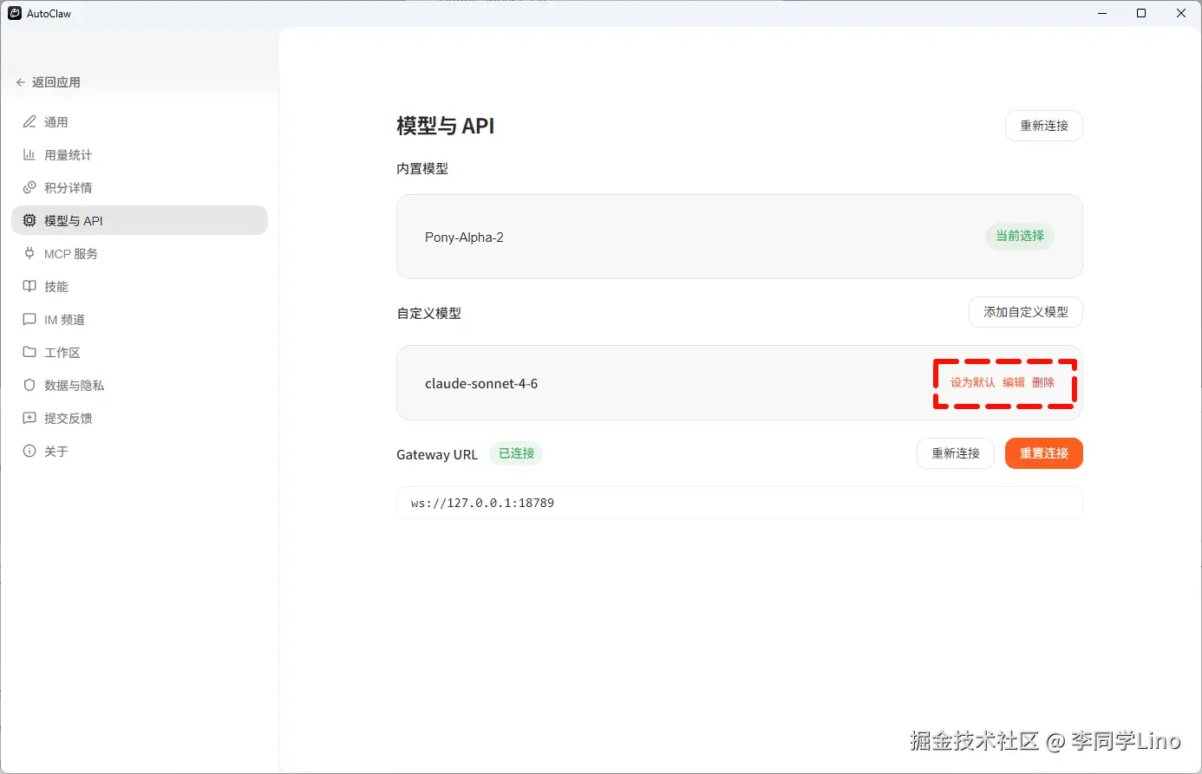This screenshot has height=774, width=1202.
Task: Select the MCP 服务 menu item
Action: tap(140, 254)
